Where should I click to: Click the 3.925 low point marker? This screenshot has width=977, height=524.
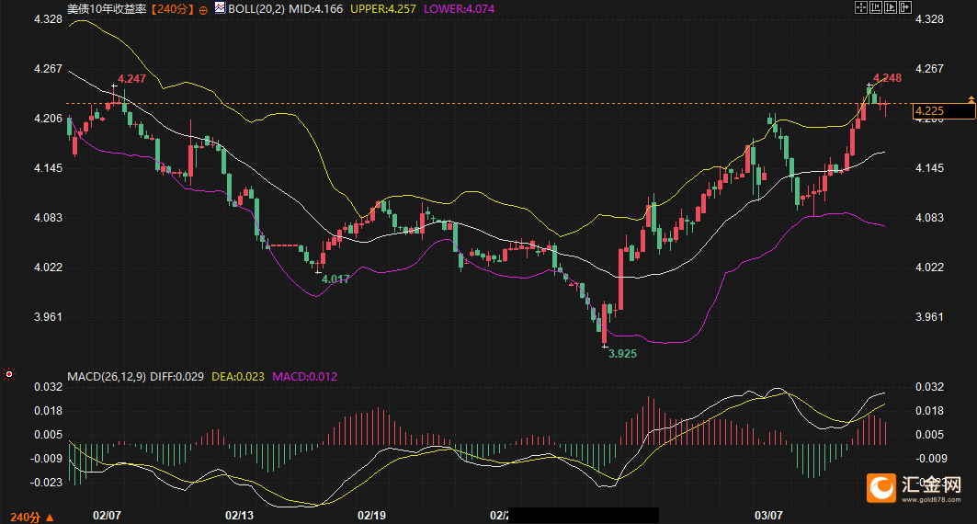[x=622, y=353]
